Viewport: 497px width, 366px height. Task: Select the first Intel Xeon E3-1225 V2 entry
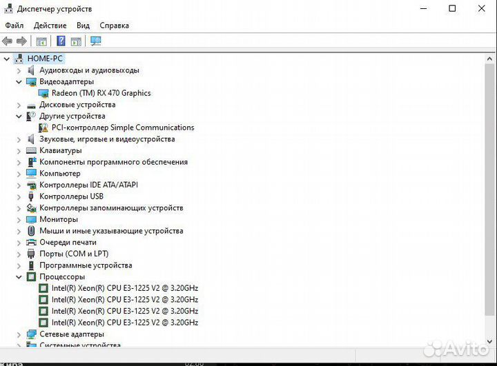click(x=124, y=288)
